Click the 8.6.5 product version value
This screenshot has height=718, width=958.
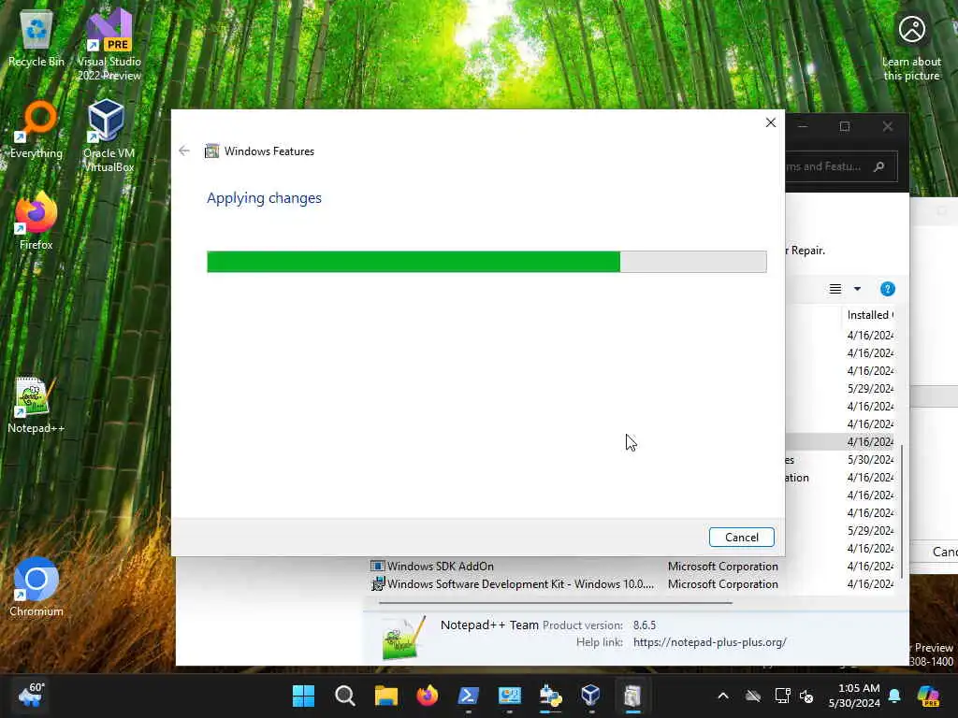(x=644, y=625)
